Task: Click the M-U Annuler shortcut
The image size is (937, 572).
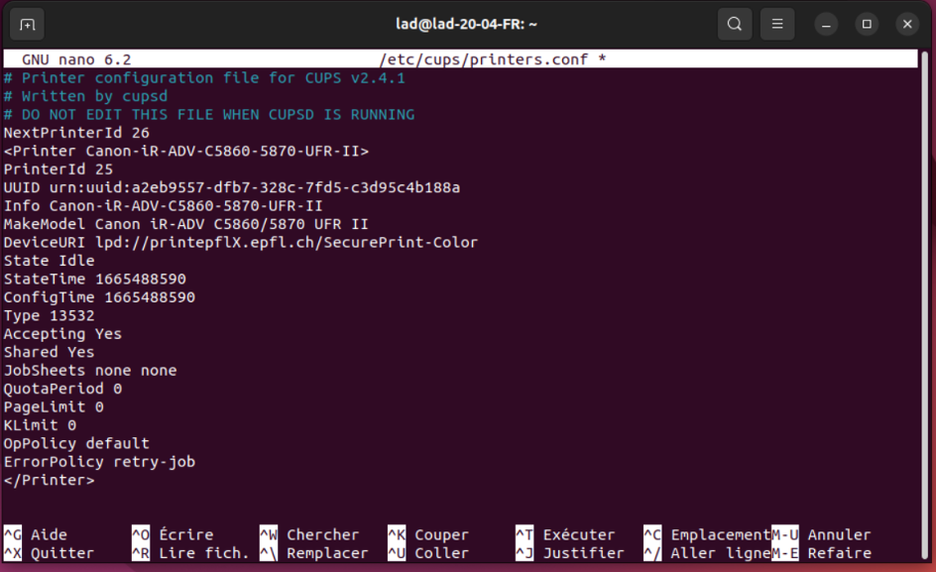Action: tap(821, 535)
